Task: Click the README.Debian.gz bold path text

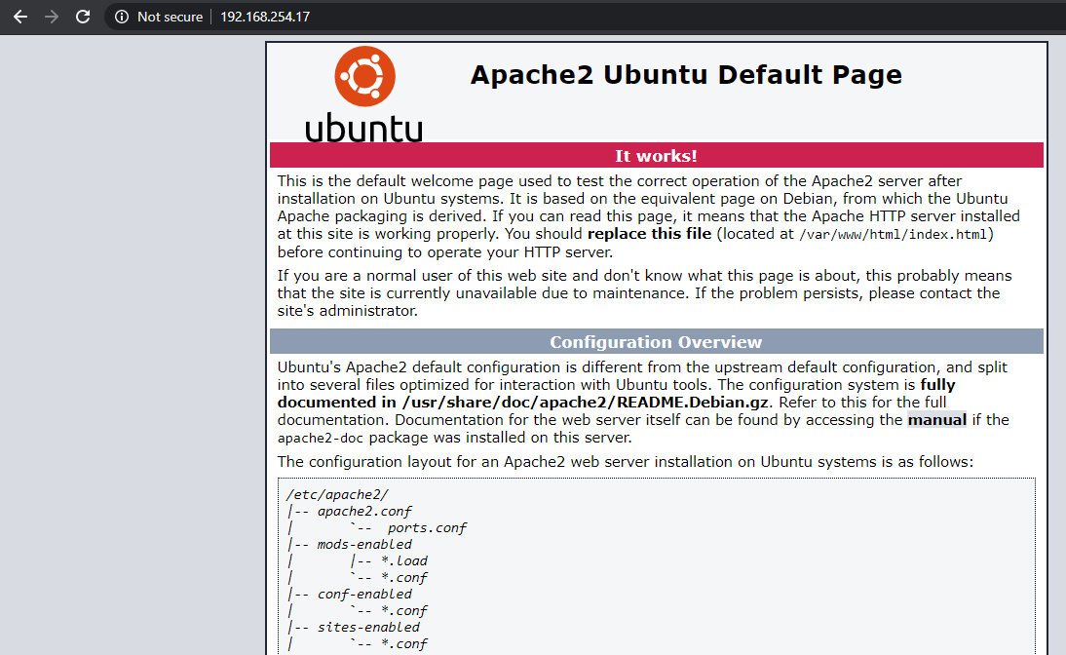Action: pyautogui.click(x=585, y=403)
